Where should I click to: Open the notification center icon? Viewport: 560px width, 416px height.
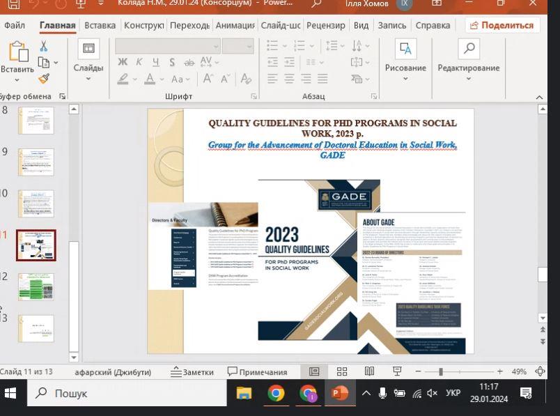[x=526, y=394]
